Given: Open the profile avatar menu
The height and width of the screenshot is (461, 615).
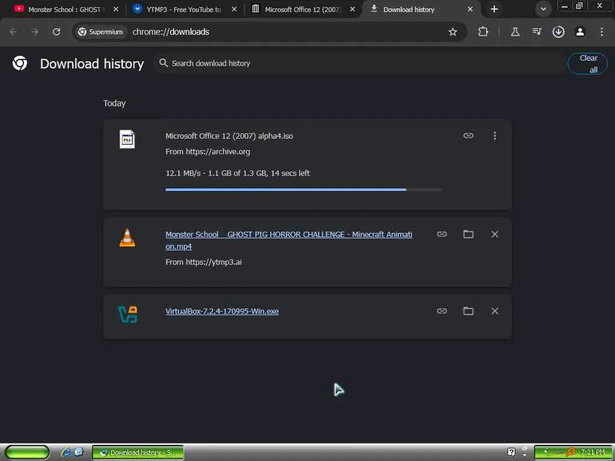Looking at the screenshot, I should coord(580,32).
